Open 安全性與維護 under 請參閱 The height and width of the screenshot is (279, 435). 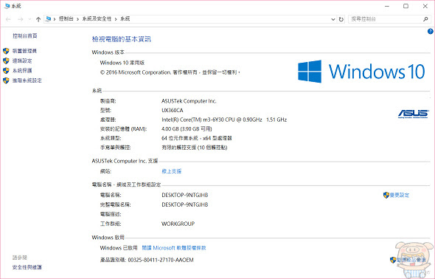27,267
